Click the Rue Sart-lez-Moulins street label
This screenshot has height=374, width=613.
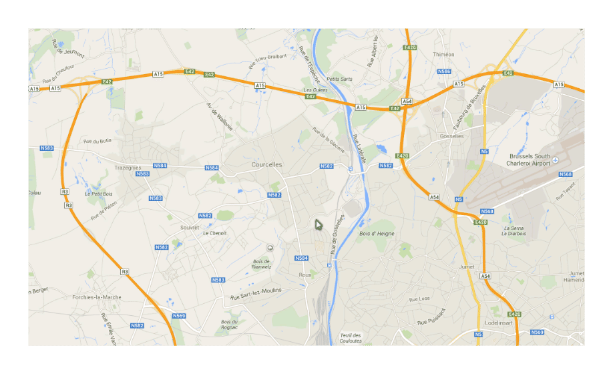pyautogui.click(x=256, y=294)
